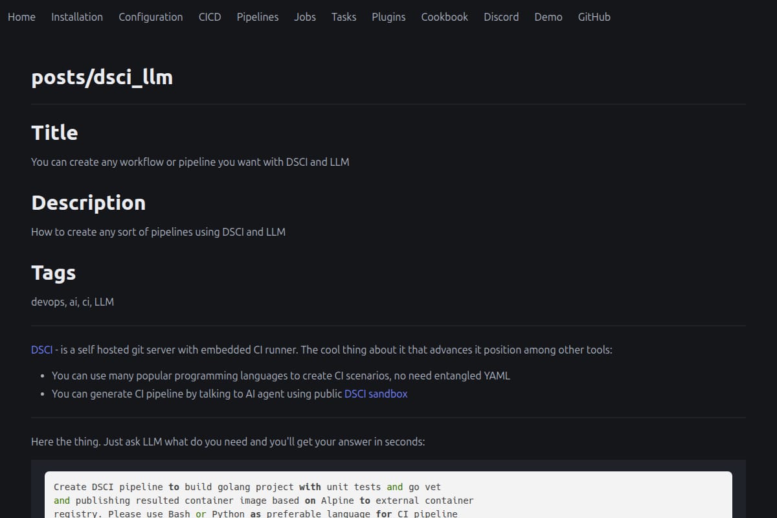Viewport: 777px width, 518px height.
Task: Click the Title heading
Action: coord(54,133)
